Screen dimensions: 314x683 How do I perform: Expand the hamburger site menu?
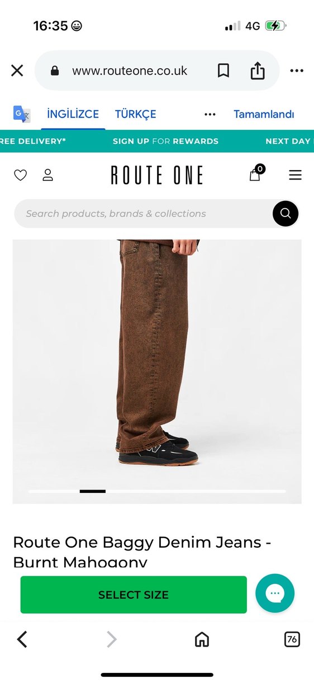(x=295, y=175)
